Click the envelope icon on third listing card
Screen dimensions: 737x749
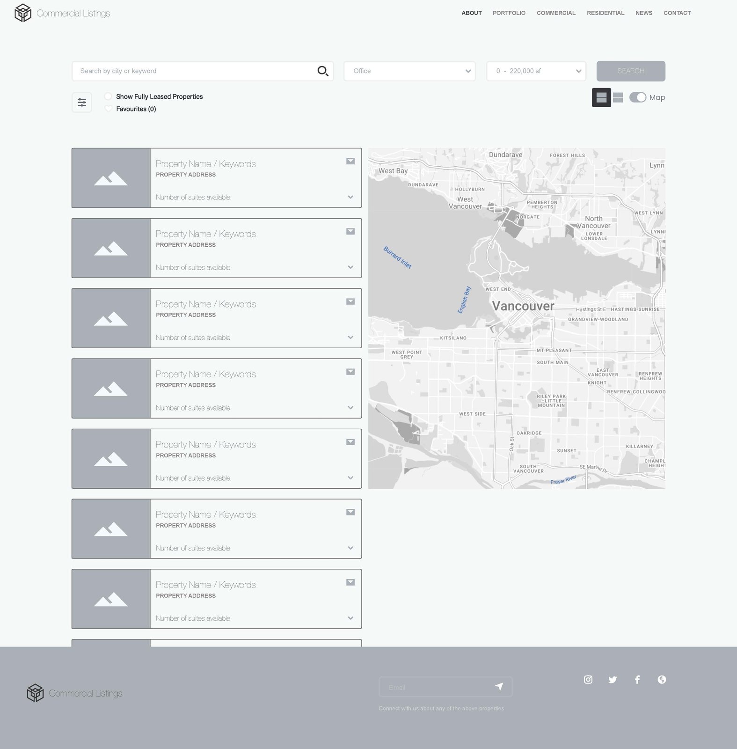[x=350, y=301]
